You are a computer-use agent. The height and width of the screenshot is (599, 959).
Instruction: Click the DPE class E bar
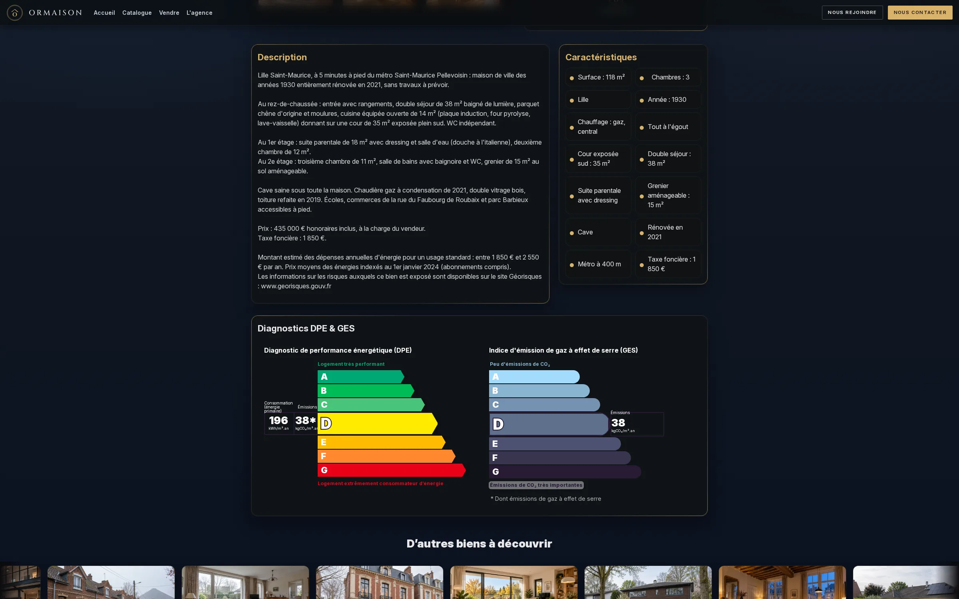[382, 442]
